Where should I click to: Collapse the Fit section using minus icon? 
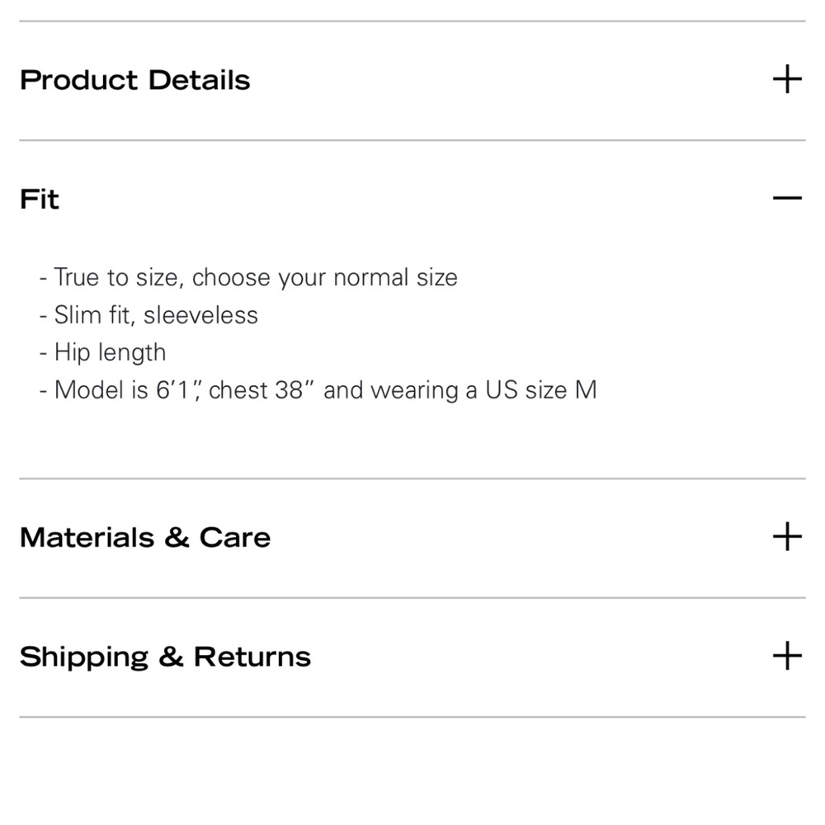(x=787, y=198)
